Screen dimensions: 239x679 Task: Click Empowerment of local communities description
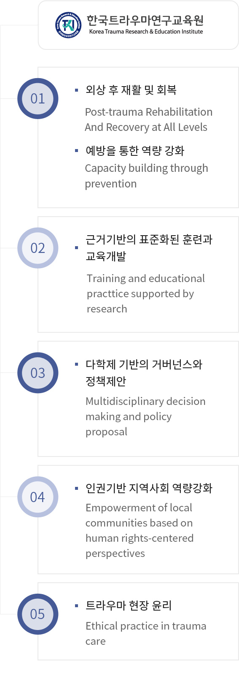[140, 530]
